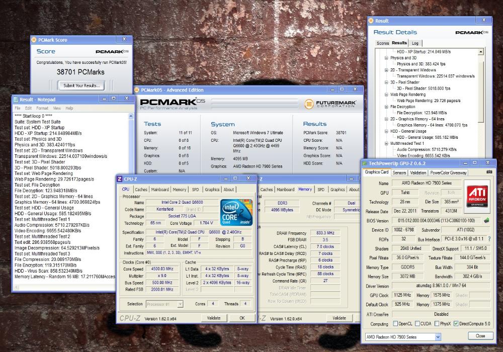Collapse the HDD - General Usage tree node
Viewport: 503px width, 352px height.
tap(386, 131)
